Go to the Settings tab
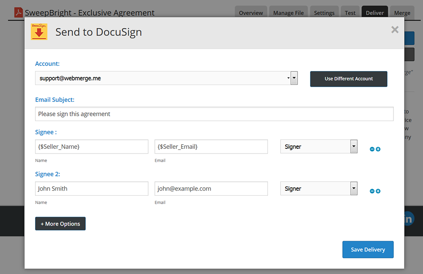Image resolution: width=423 pixels, height=274 pixels. pos(324,13)
